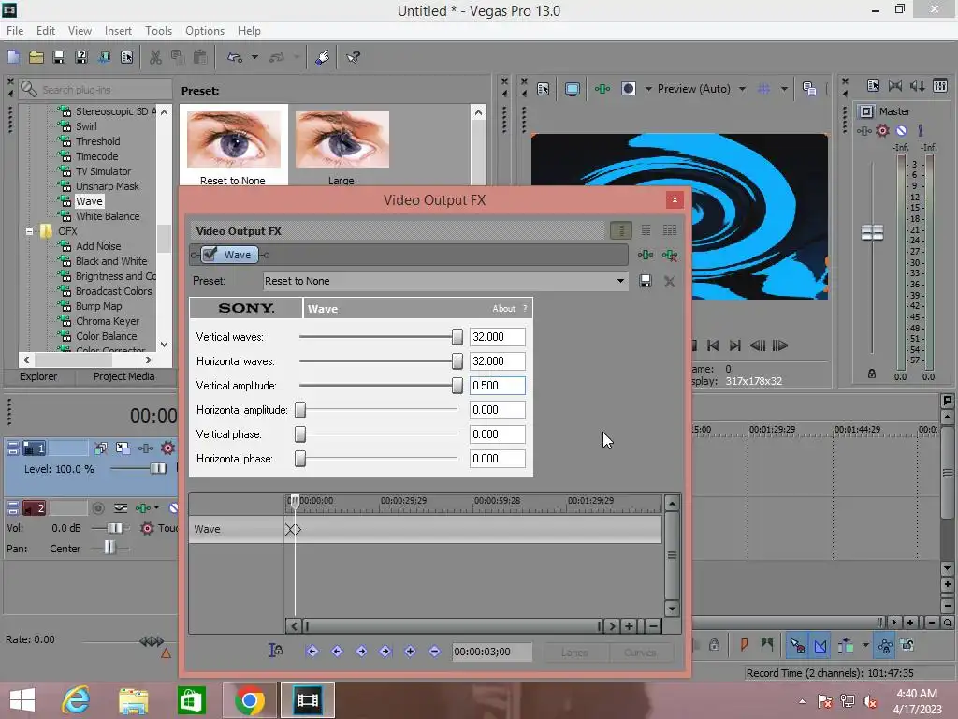The height and width of the screenshot is (719, 958).
Task: Click the Downmix Output icon in the Master Bus panel
Action: [x=895, y=85]
